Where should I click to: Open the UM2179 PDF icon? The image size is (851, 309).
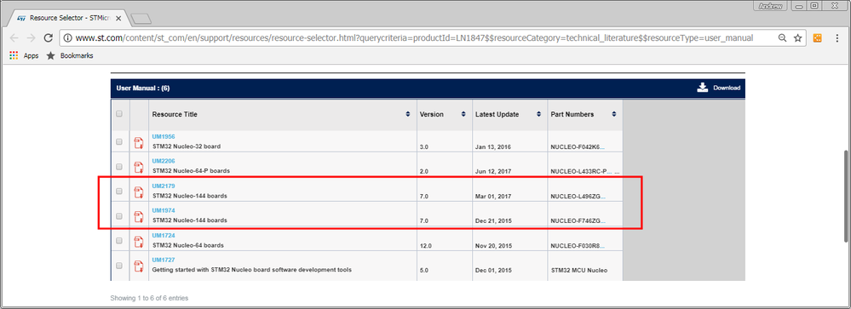coord(139,192)
